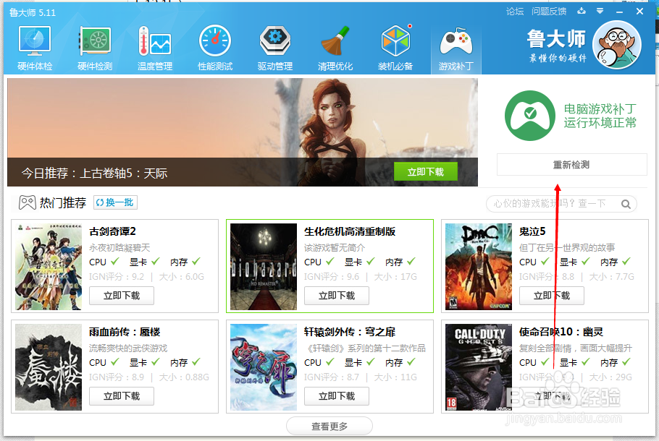The width and height of the screenshot is (659, 441).
Task: Click 换一批 to refresh recommendations
Action: pos(115,202)
